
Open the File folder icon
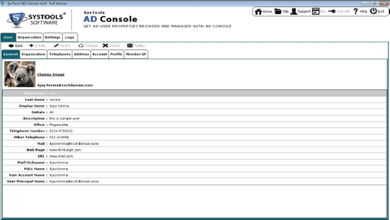click(281, 12)
